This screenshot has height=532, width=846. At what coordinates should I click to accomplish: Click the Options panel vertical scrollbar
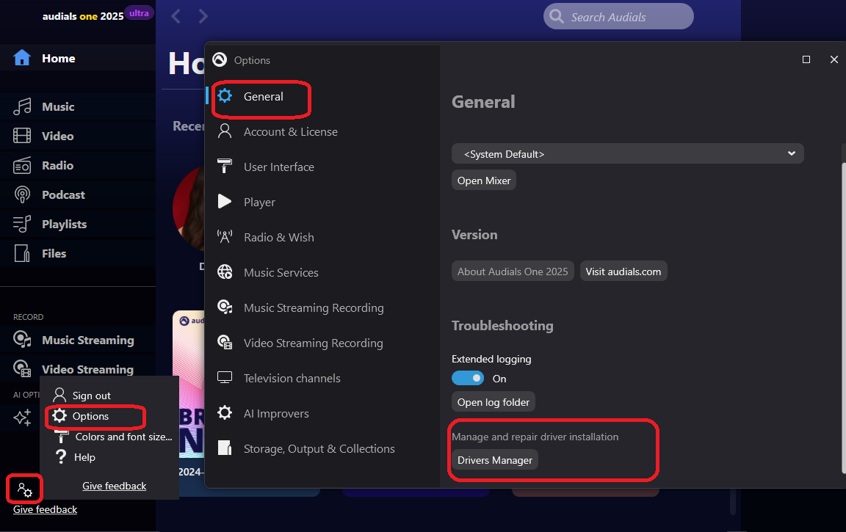point(843,318)
